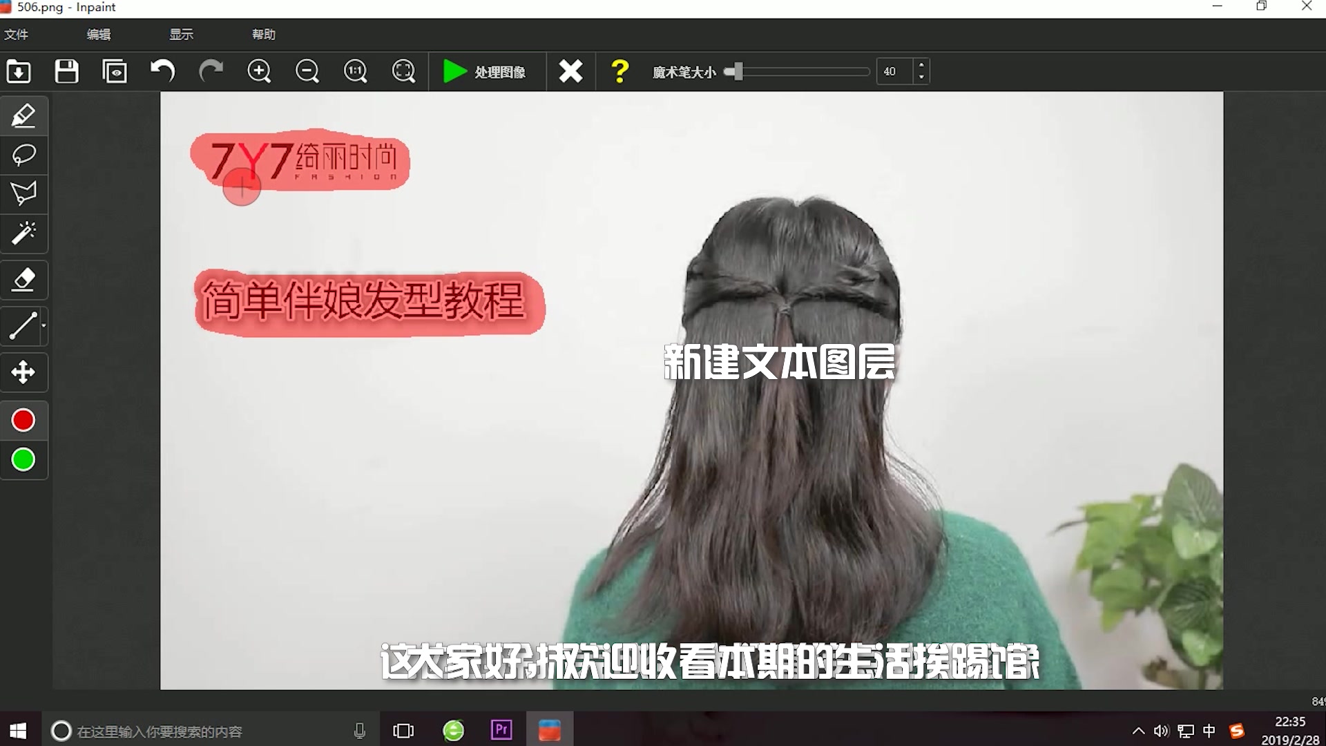This screenshot has height=746, width=1326.
Task: Select the move tool
Action: click(23, 372)
